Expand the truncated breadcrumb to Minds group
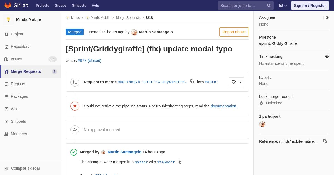The image size is (334, 175). [x=73, y=18]
